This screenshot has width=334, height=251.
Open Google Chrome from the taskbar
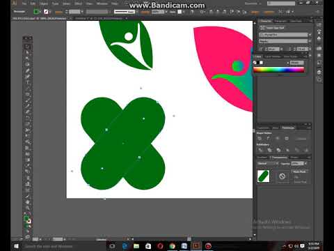click(172, 246)
